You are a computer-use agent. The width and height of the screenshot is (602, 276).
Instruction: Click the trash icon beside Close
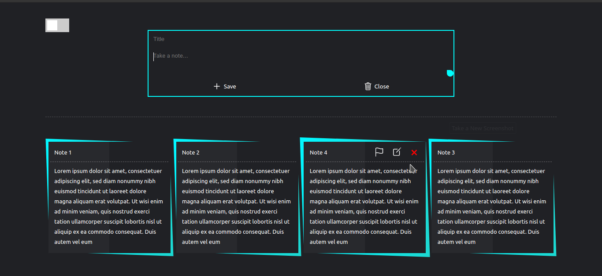coord(368,86)
